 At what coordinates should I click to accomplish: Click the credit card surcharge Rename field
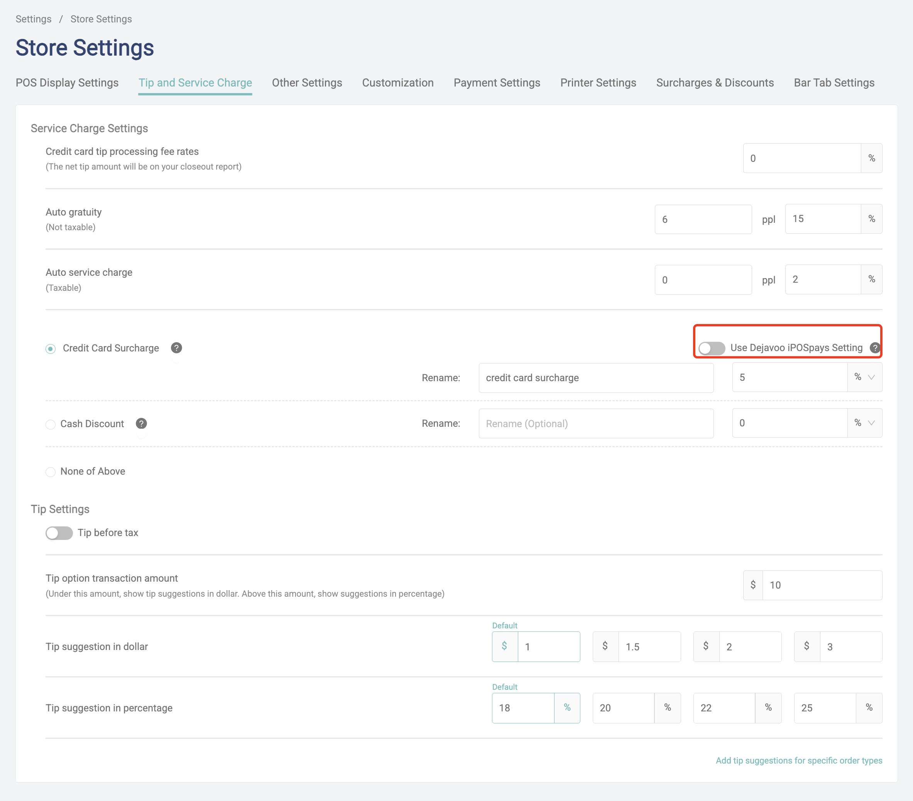coord(596,378)
